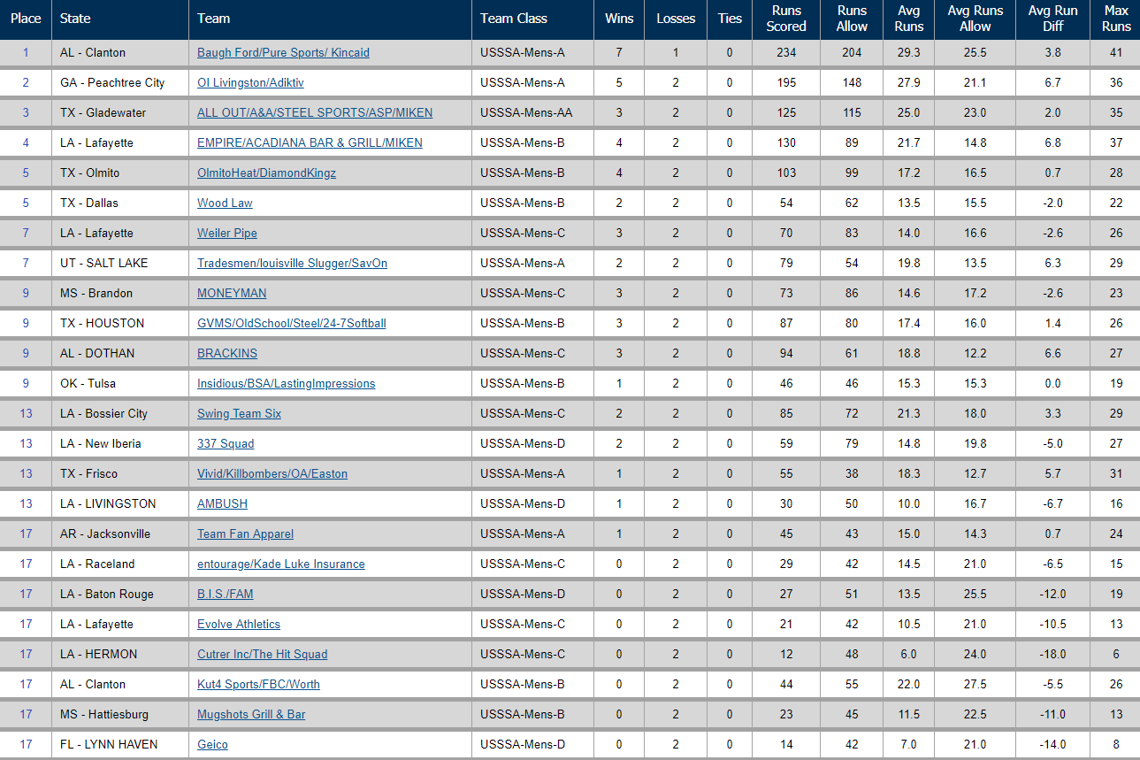Click the Runs Scored column header

point(786,19)
